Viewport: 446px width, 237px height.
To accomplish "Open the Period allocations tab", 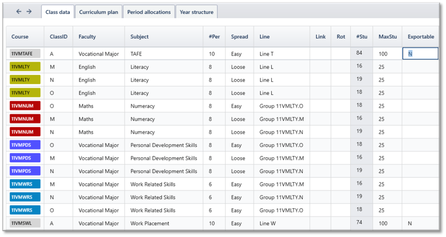I will (149, 12).
